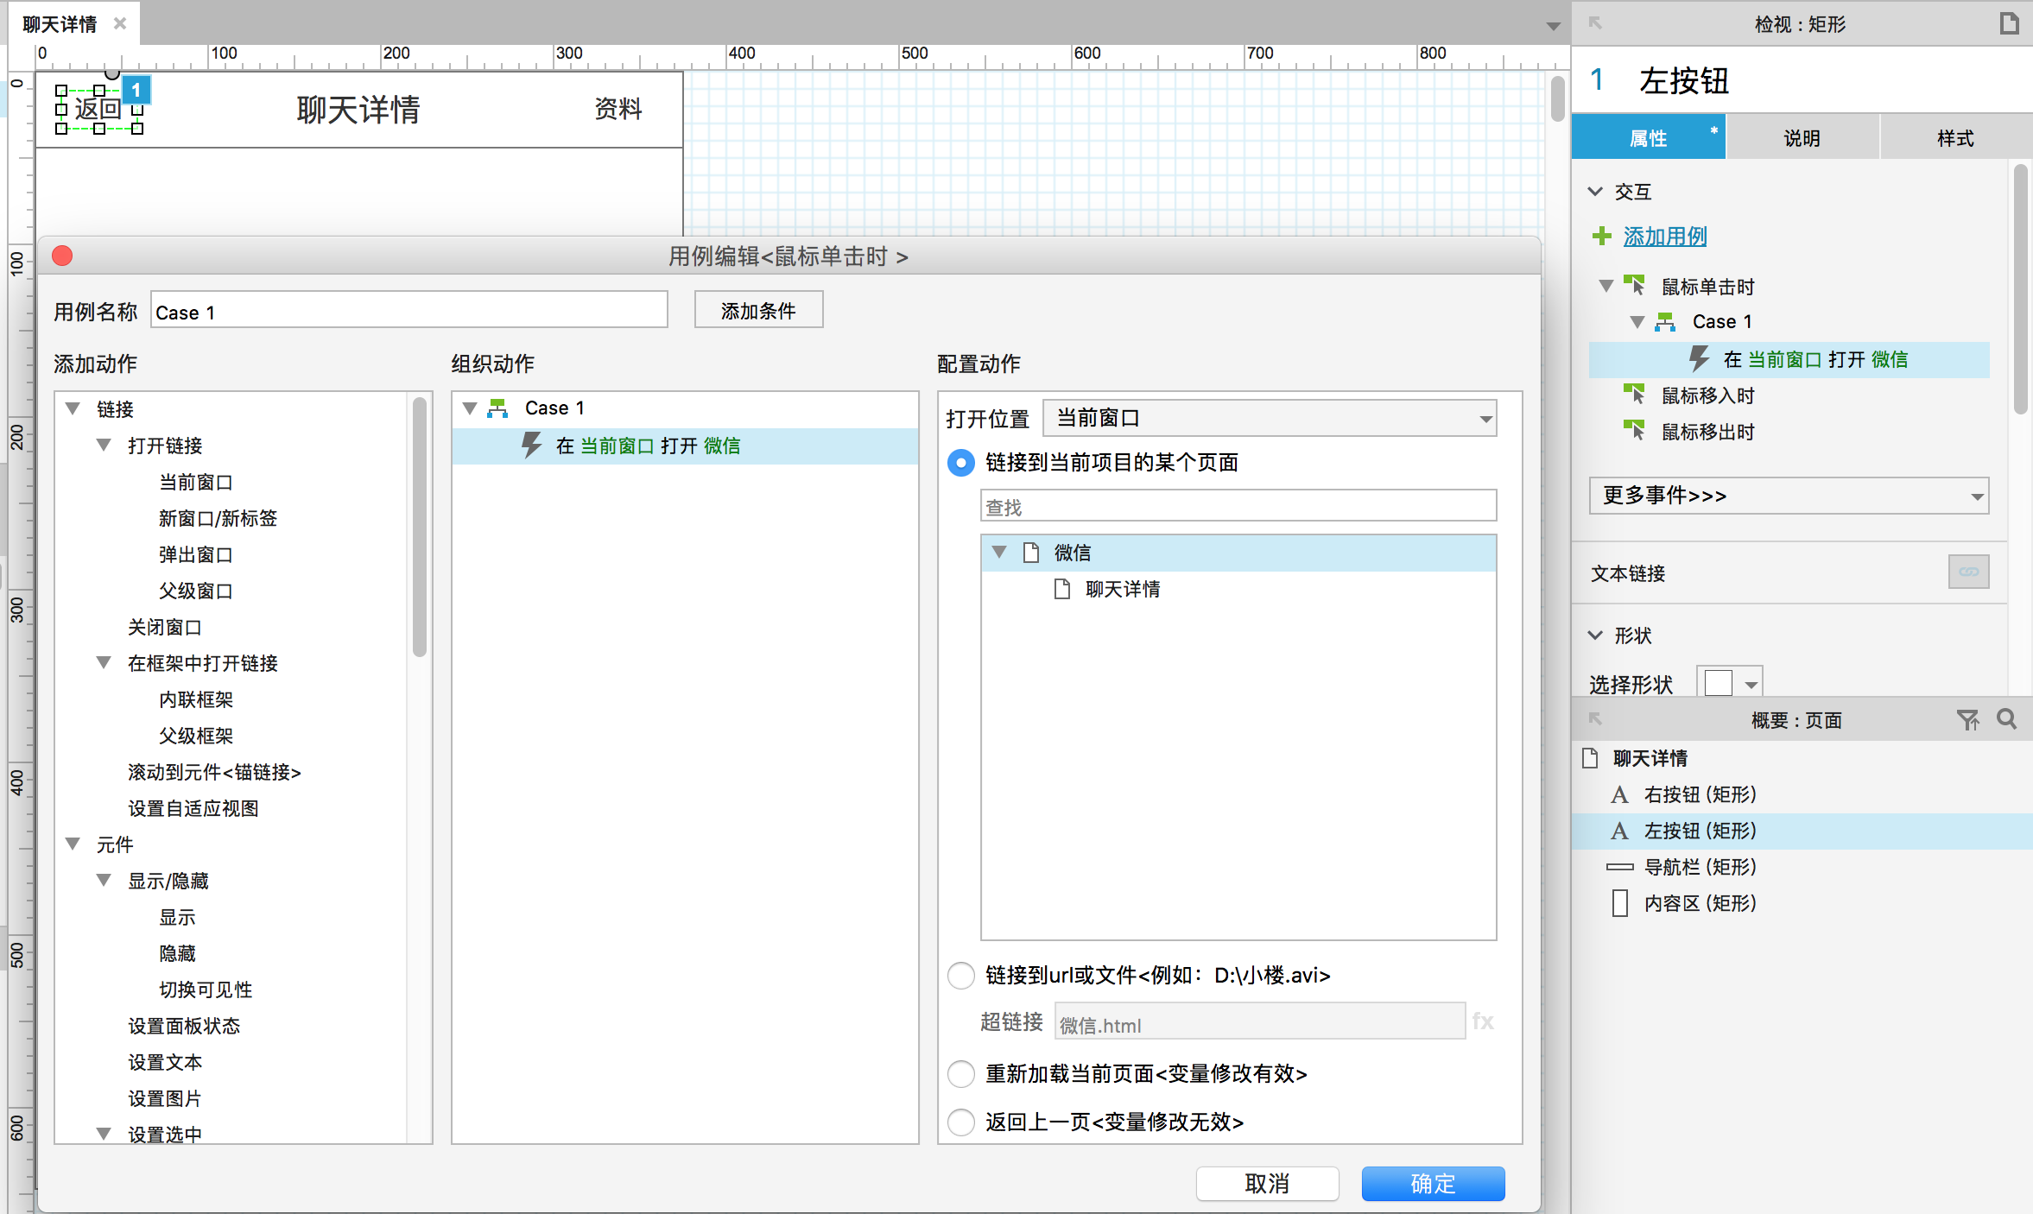Open the 更多事件 dropdown
Viewport: 2033px width, 1214px height.
(x=1788, y=496)
